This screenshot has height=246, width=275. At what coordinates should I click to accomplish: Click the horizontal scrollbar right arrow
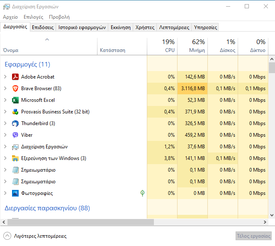click(x=265, y=222)
